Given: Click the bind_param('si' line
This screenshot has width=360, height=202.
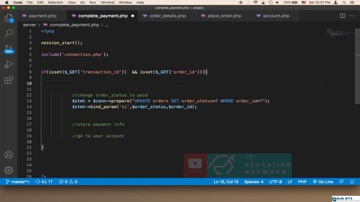Looking at the screenshot, I should pyautogui.click(x=134, y=107).
